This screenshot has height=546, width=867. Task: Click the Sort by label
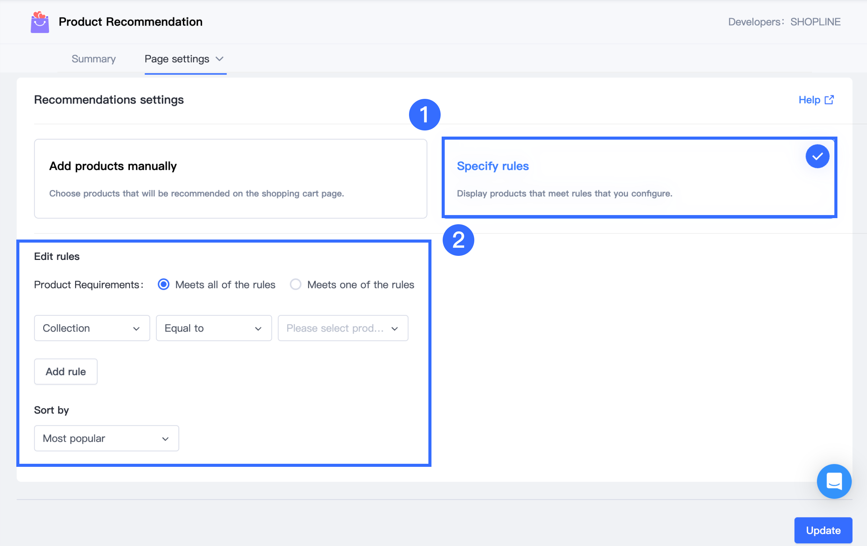click(x=51, y=410)
